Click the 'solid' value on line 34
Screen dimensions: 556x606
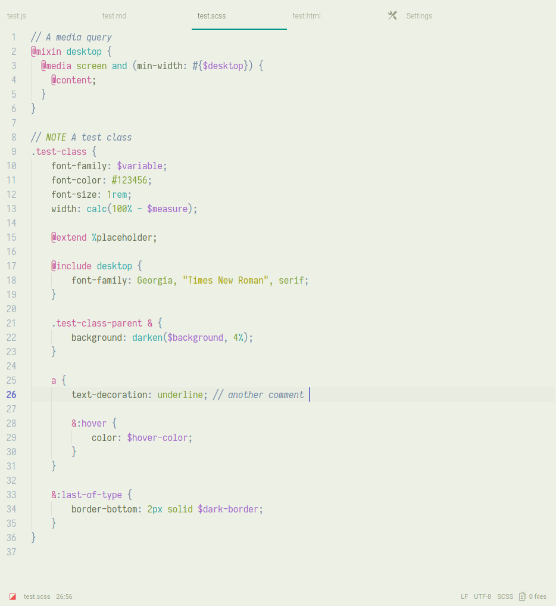click(x=180, y=509)
